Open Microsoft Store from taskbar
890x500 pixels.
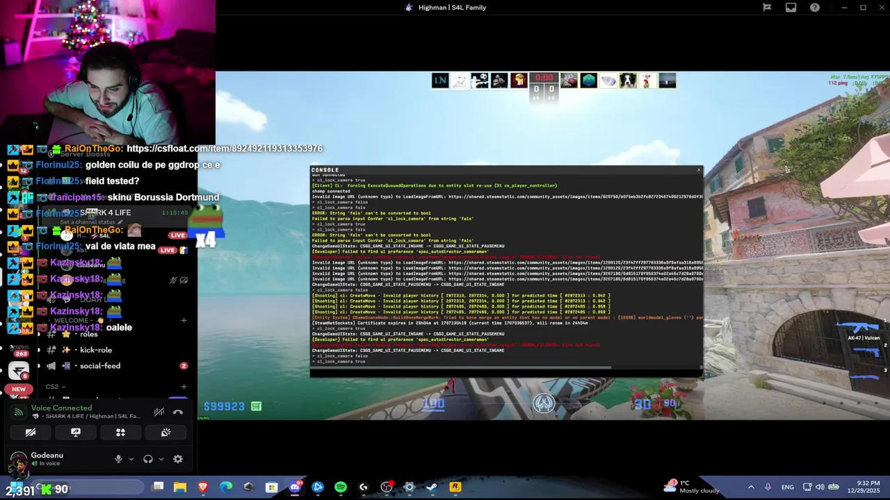coord(272,487)
